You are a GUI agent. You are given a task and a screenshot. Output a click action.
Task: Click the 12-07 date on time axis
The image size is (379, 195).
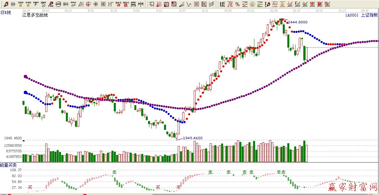pos(182,10)
